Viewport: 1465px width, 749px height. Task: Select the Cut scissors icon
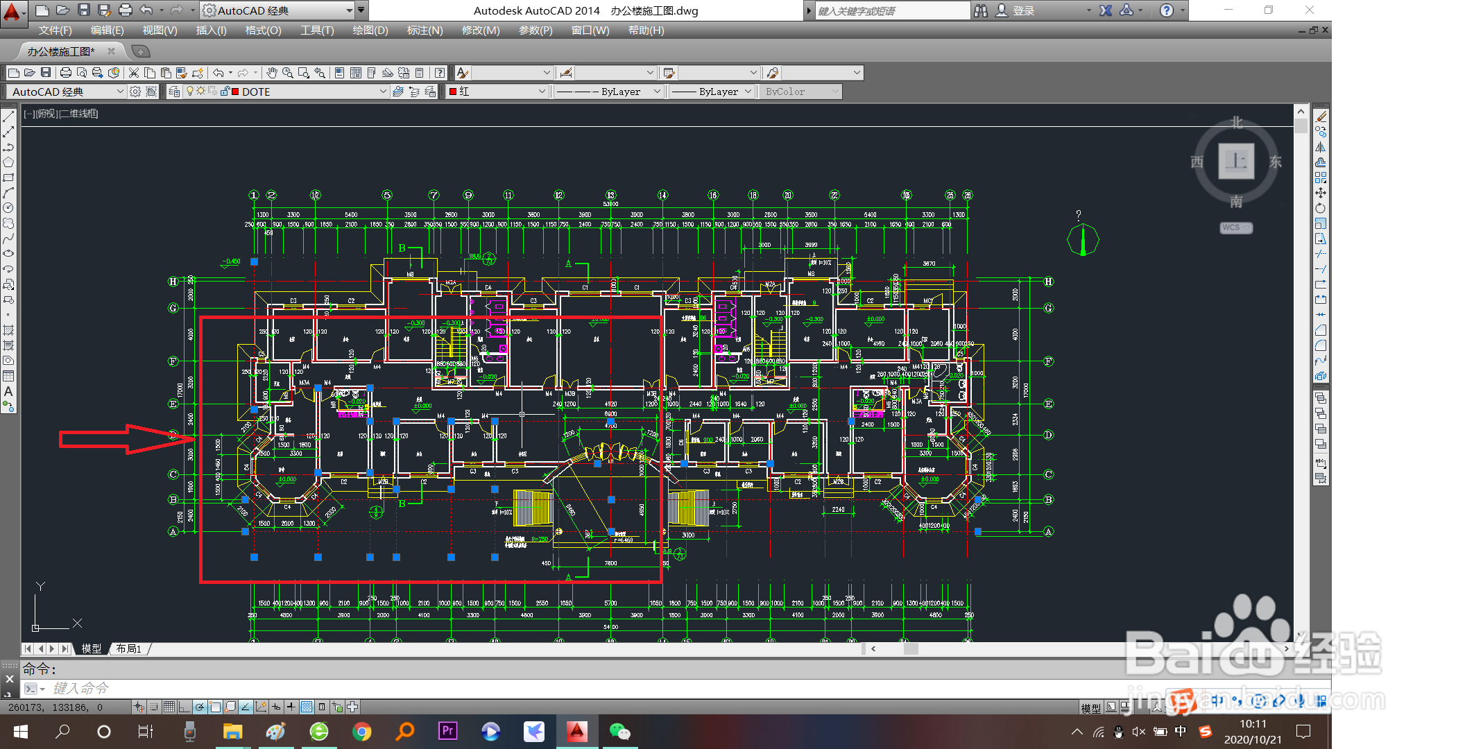click(135, 73)
